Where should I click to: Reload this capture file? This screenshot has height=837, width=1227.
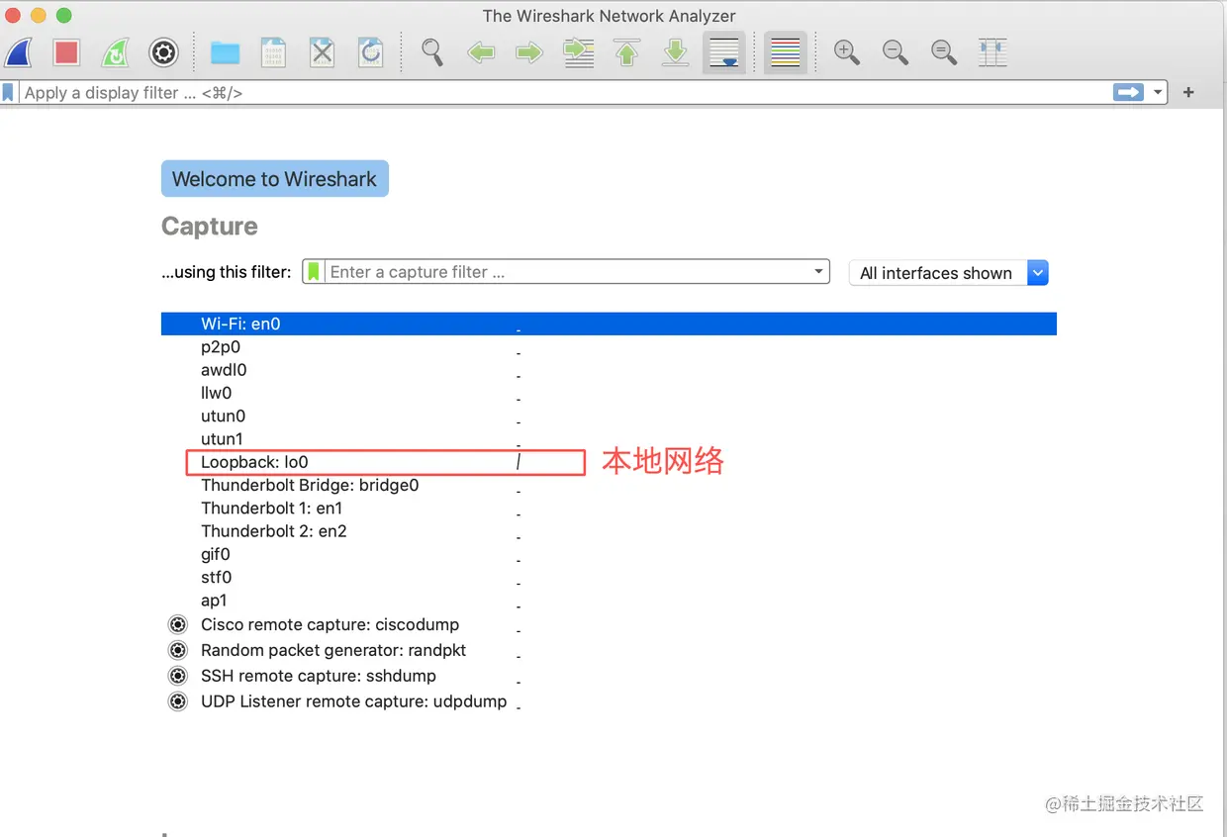pos(370,52)
